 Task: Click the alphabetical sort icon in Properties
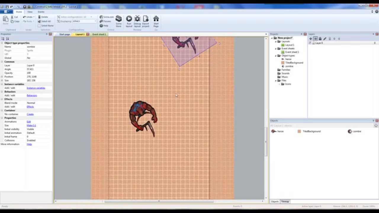click(7, 39)
